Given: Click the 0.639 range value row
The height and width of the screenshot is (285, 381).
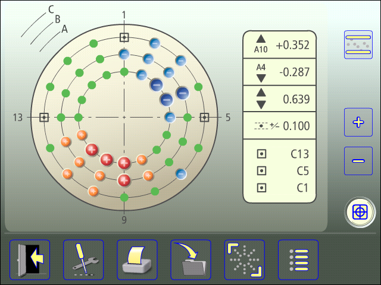Looking at the screenshot, I should tap(284, 99).
